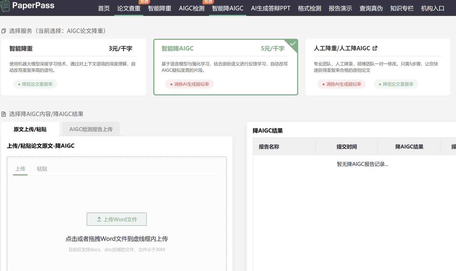This screenshot has height=271, width=456.
Task: Switch to 原文上传/粘贴 tab
Action: click(30, 129)
